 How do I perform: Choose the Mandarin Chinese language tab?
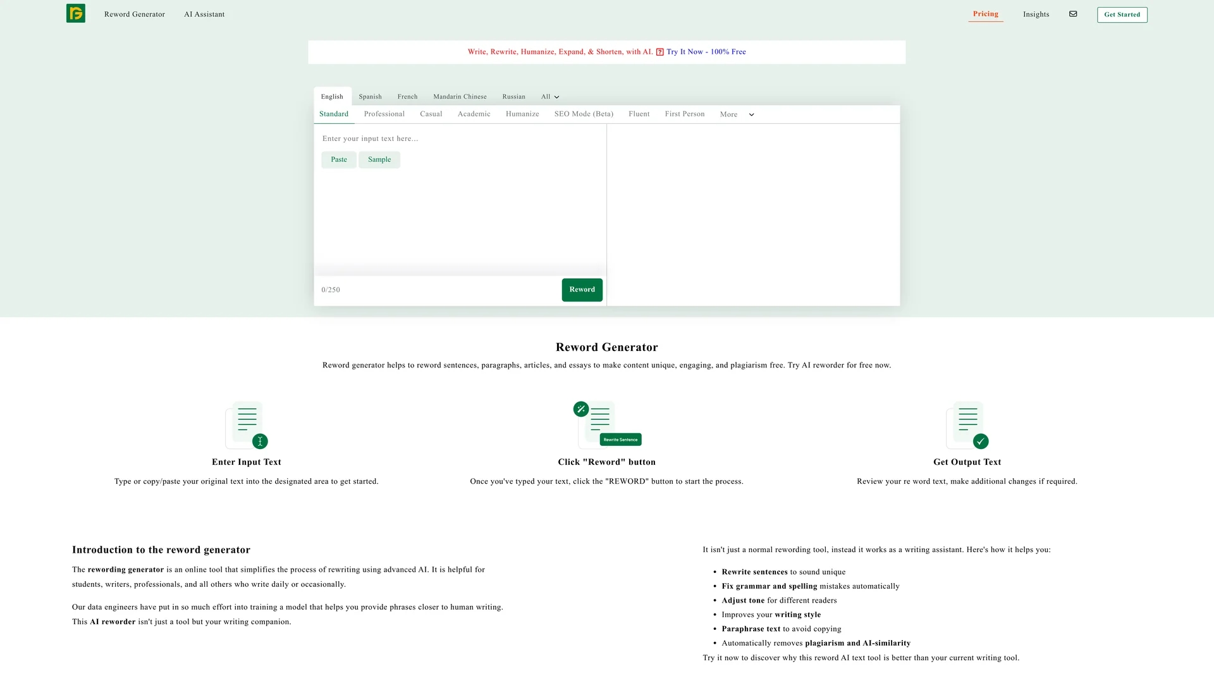(x=460, y=97)
